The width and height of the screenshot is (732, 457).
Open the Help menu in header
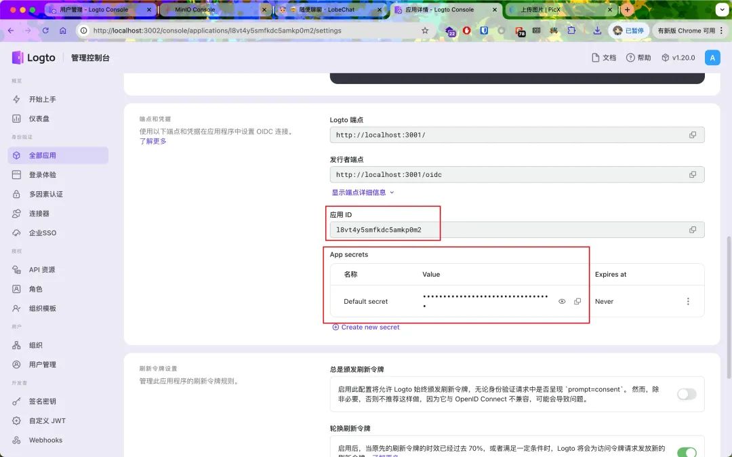click(x=638, y=58)
